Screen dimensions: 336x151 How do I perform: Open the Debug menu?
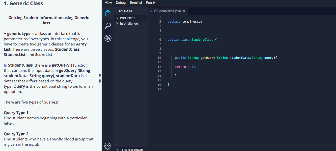(x=121, y=3)
